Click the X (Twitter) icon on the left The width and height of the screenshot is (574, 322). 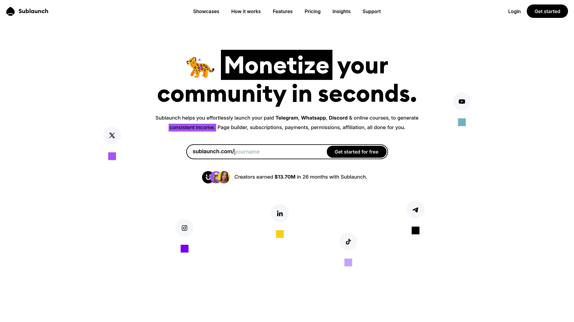point(112,135)
